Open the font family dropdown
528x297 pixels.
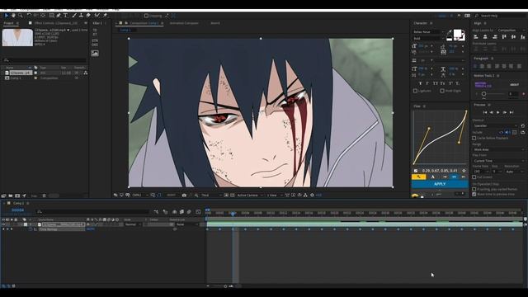click(429, 31)
